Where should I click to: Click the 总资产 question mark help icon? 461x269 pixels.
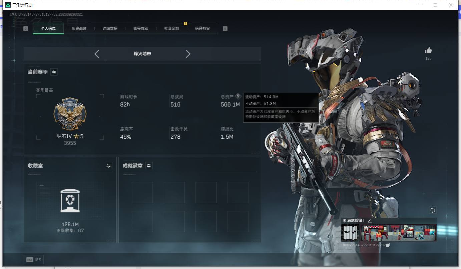click(238, 96)
